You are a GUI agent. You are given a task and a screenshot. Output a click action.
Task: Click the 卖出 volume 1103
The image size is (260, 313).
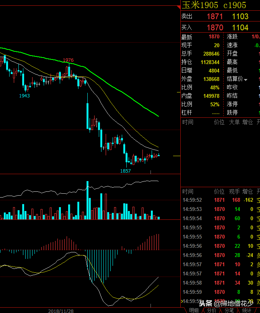240,16
